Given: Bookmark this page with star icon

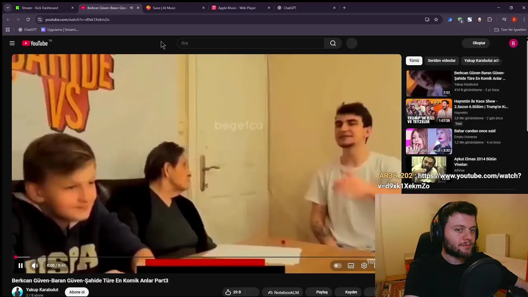Looking at the screenshot, I should [436, 19].
